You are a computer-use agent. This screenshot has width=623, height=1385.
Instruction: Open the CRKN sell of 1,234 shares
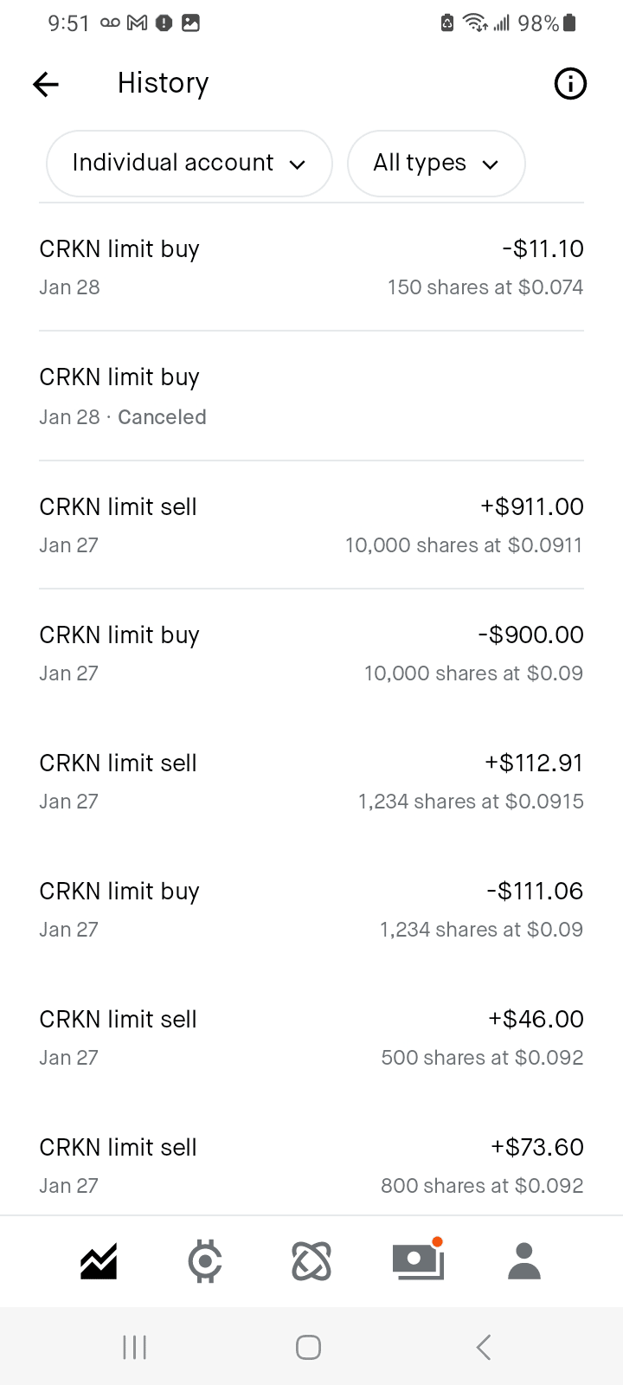coord(311,782)
